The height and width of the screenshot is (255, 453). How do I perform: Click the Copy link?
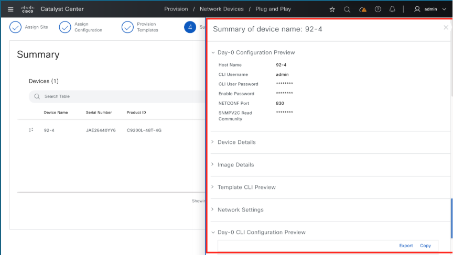point(425,246)
